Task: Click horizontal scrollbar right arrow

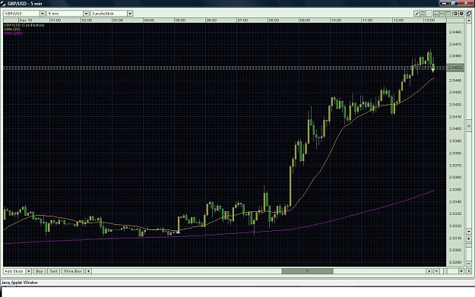Action: tap(429, 271)
